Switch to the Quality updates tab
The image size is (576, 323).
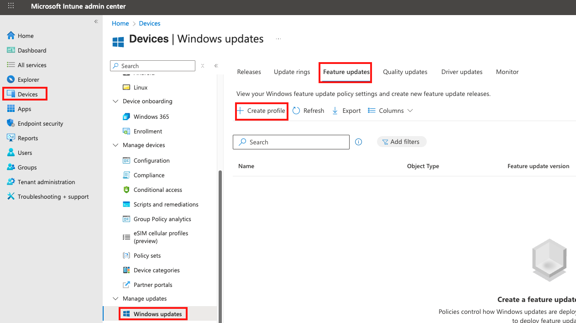tap(405, 72)
